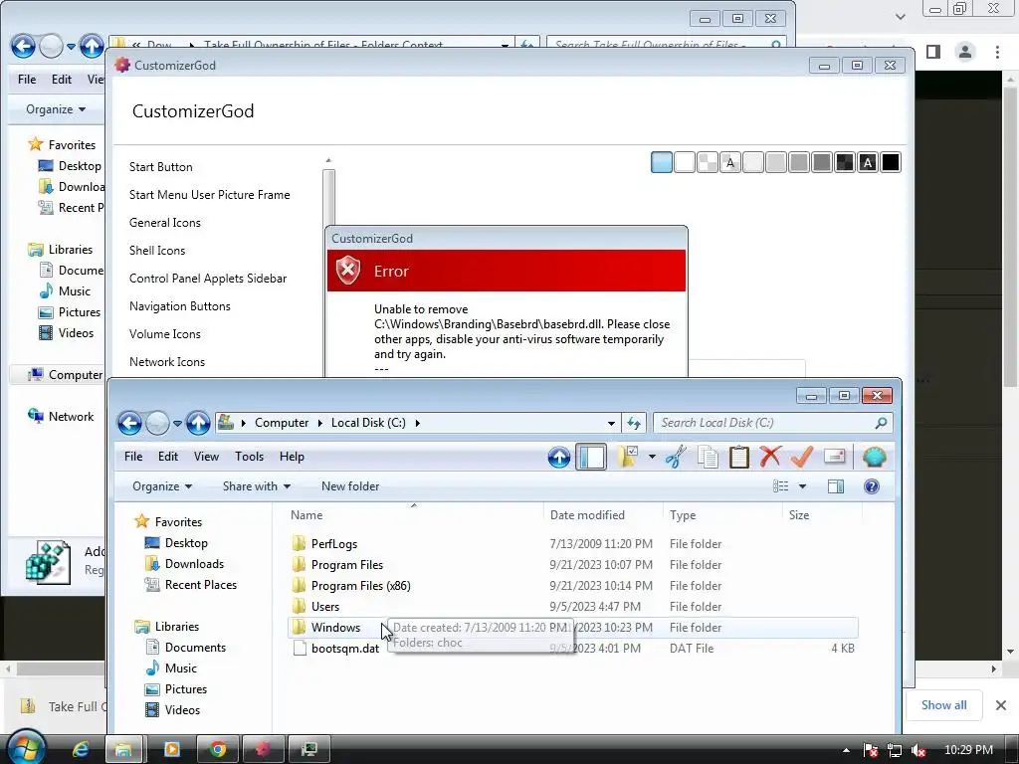Open the Edit menu in Local Disk window
1019x764 pixels.
pyautogui.click(x=167, y=457)
